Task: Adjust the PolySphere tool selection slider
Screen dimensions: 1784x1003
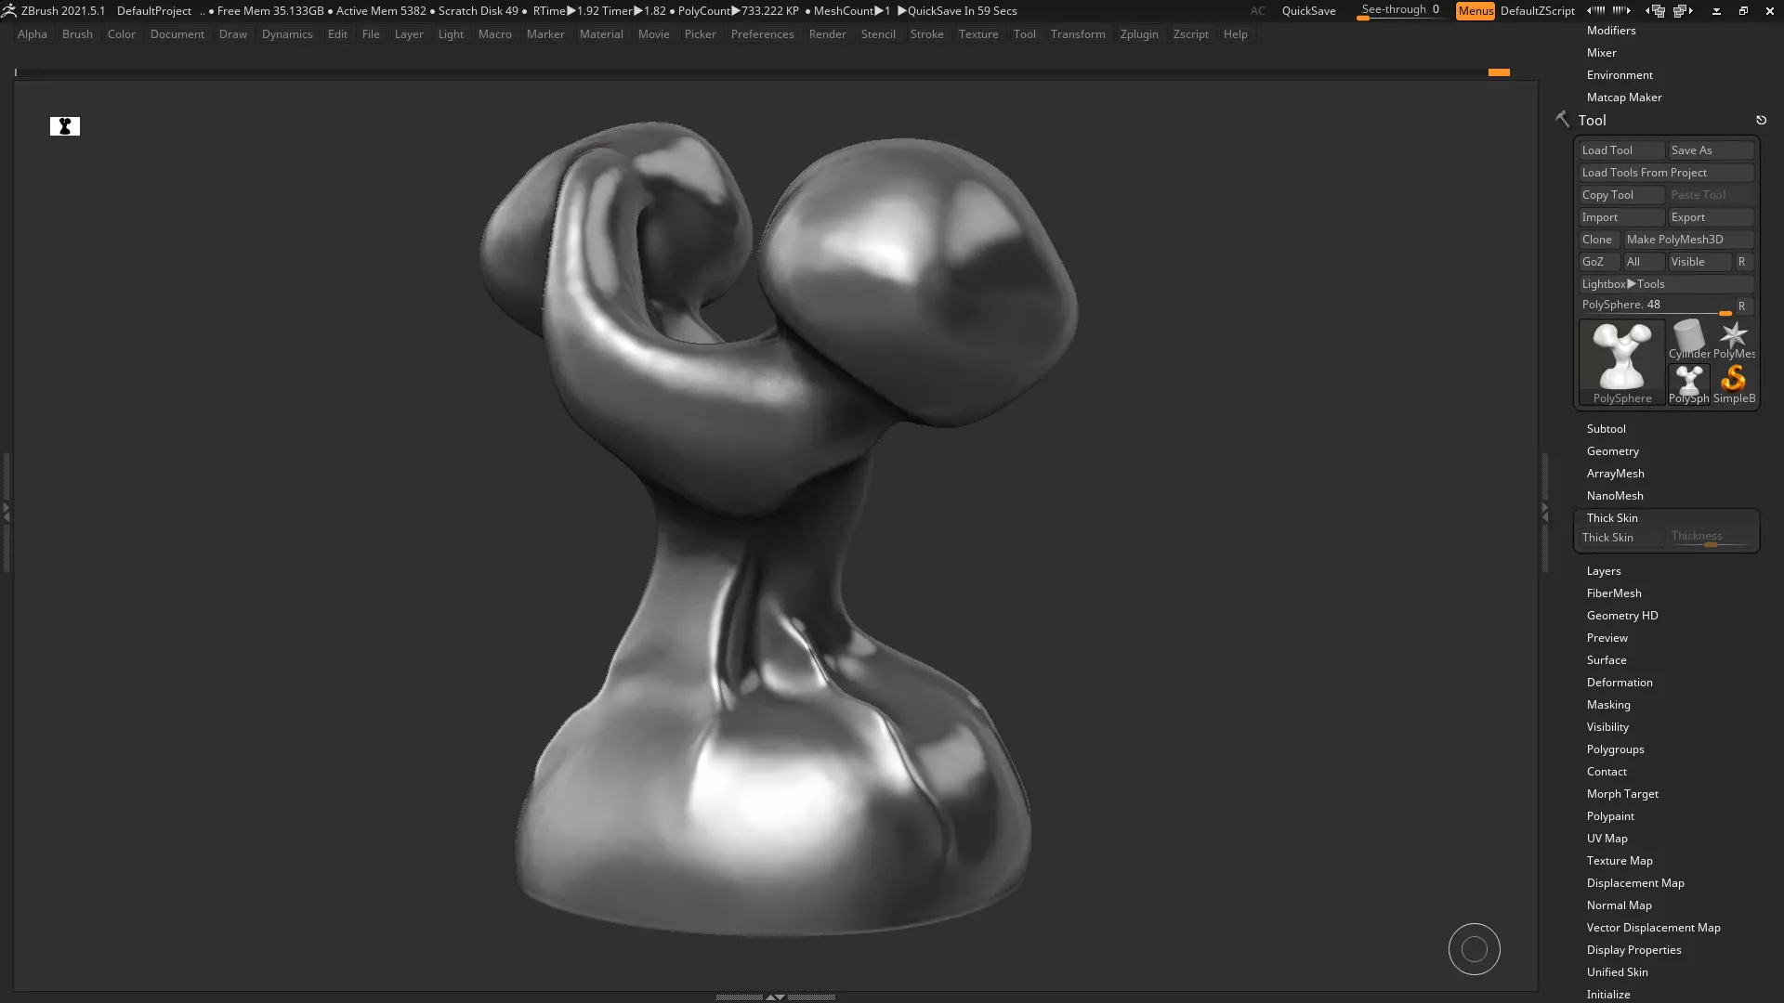Action: point(1656,306)
